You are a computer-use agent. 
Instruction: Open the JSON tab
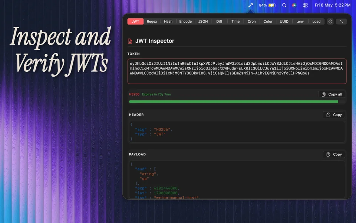pyautogui.click(x=203, y=22)
